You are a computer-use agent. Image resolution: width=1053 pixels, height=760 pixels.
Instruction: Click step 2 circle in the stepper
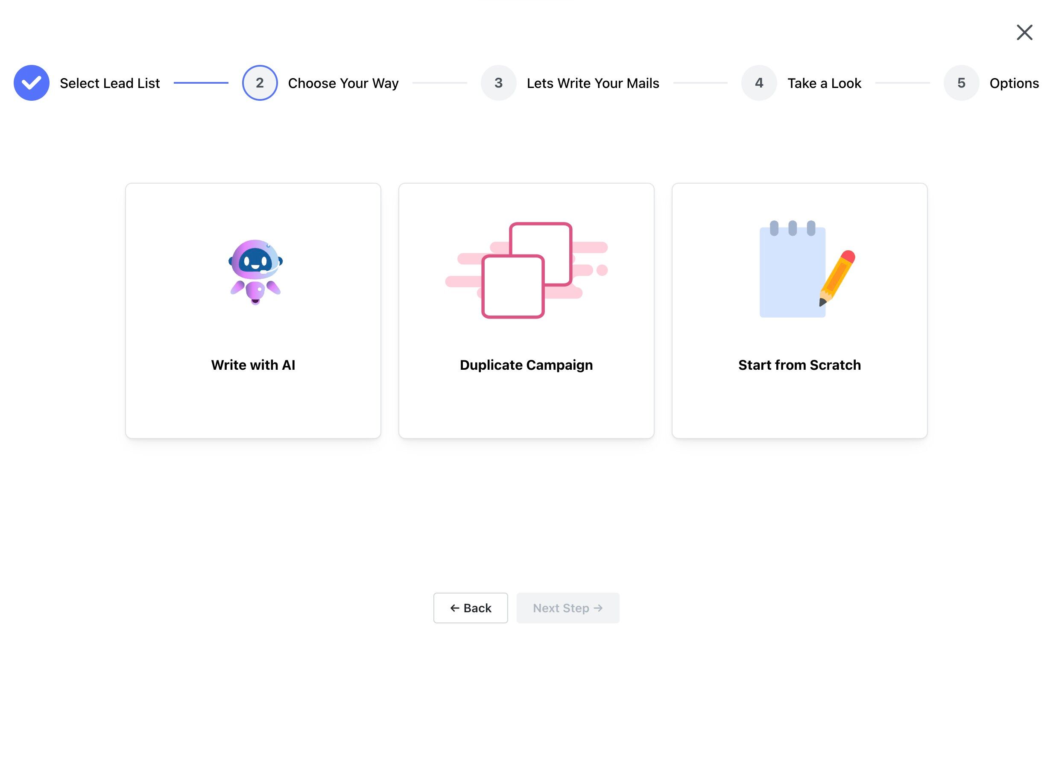[260, 83]
